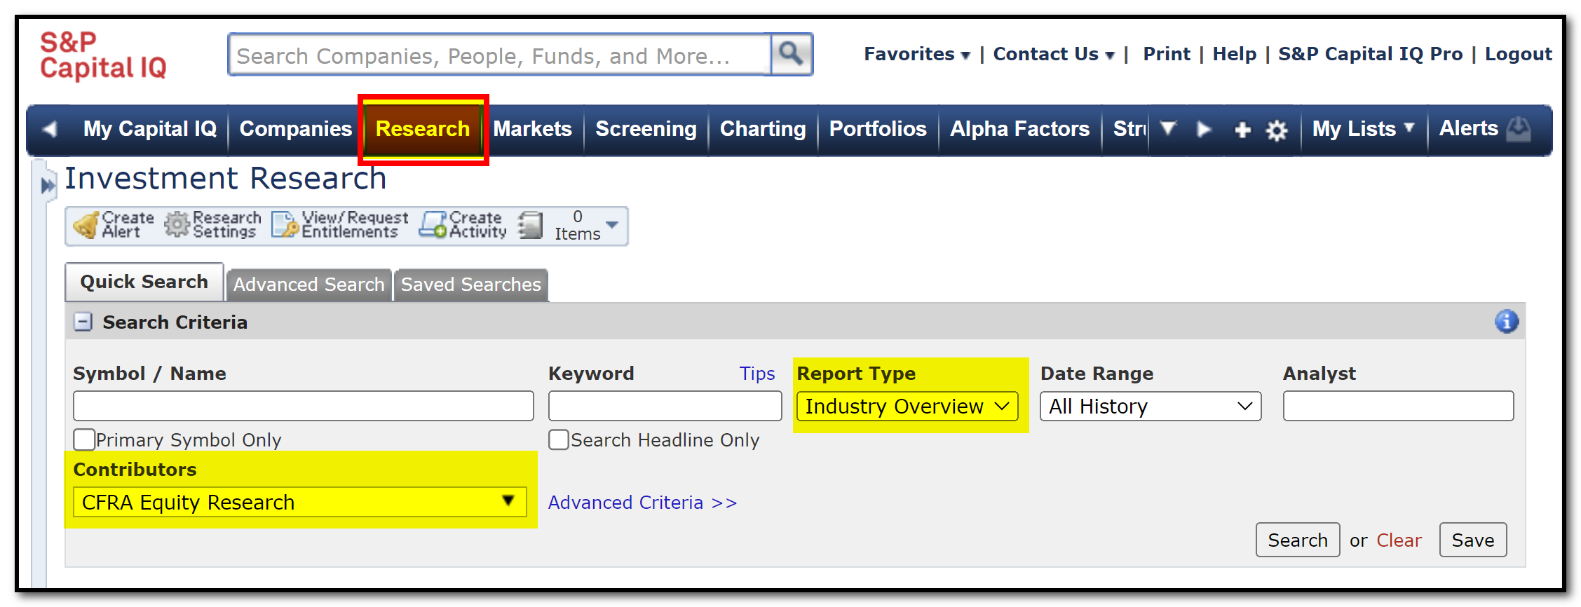Screen dimensions: 1581x607
Task: Click the Alerts inbox tray icon
Action: [x=1519, y=129]
